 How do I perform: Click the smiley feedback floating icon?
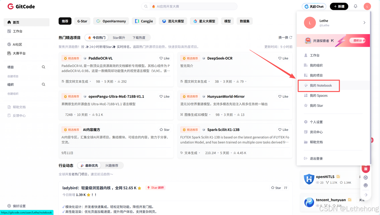tap(366, 185)
